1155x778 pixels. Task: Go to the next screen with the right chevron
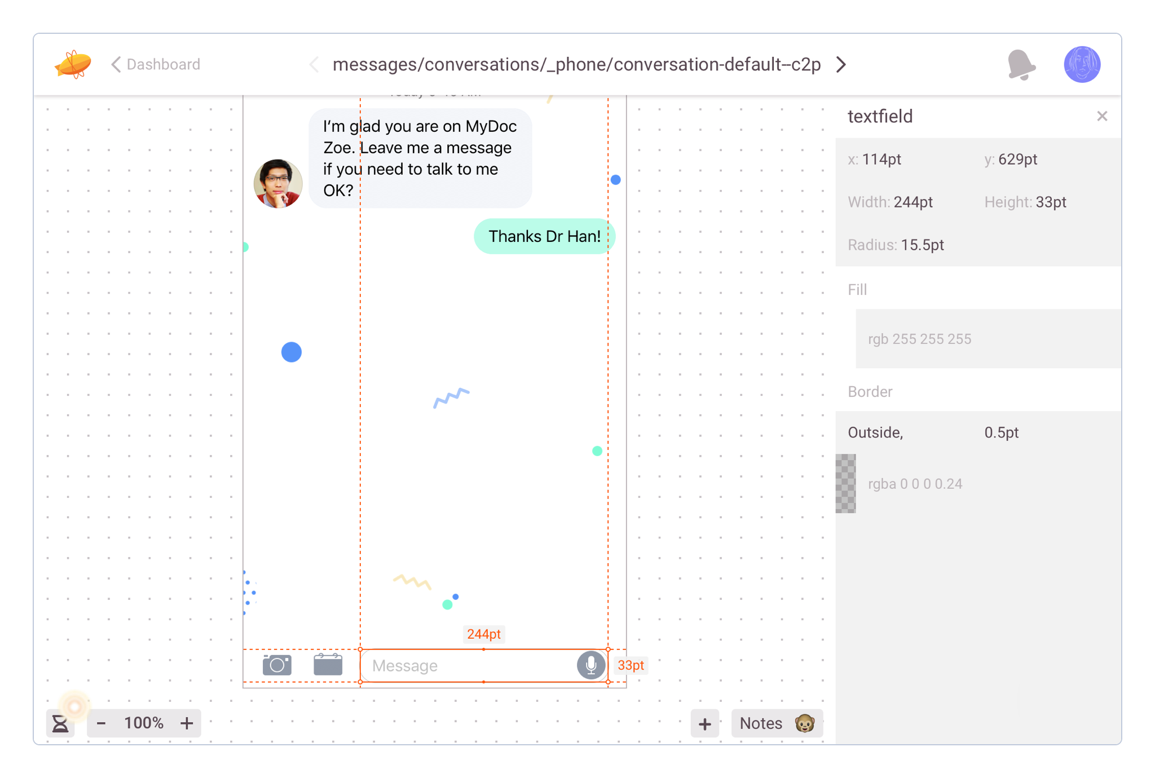841,64
